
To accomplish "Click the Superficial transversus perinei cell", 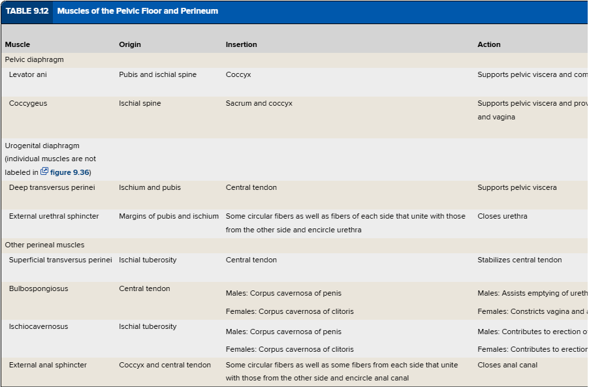I will pyautogui.click(x=61, y=260).
